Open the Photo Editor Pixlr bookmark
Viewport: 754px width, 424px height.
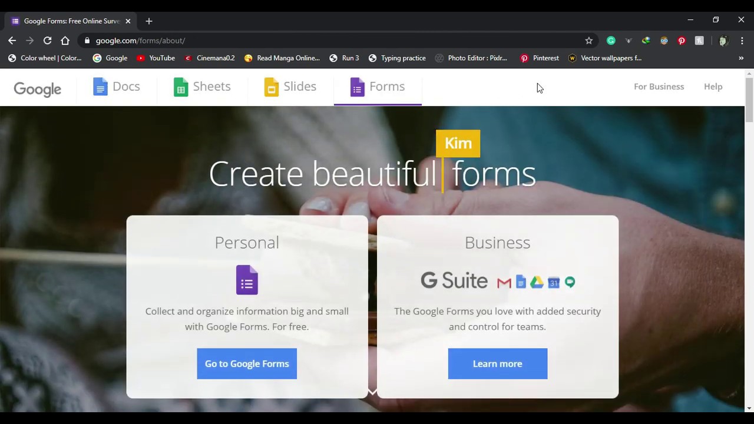471,58
